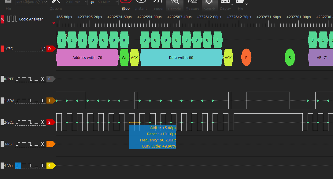Open the Search panel
333x179 pixels.
click(209, 4)
